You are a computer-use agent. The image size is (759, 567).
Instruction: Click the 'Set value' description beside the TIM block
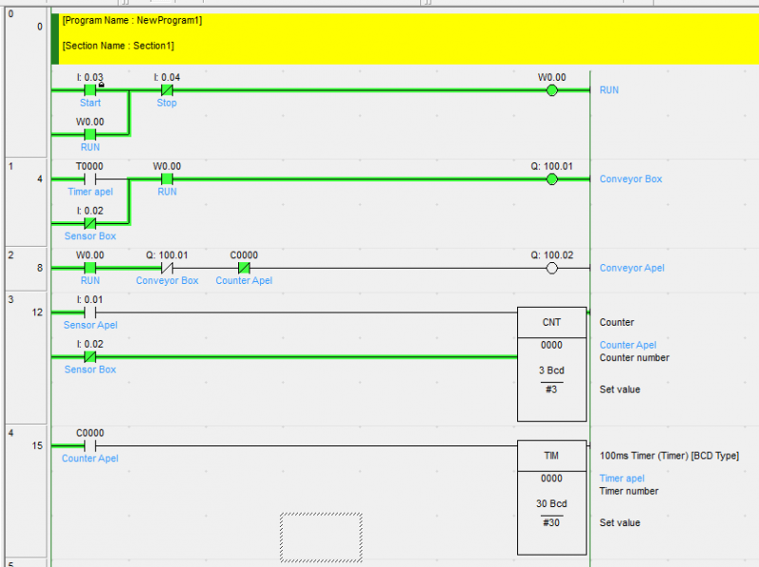620,523
